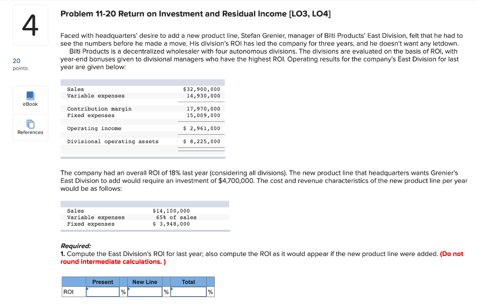Click the blue corner marker in the New Line field

tap(128, 289)
